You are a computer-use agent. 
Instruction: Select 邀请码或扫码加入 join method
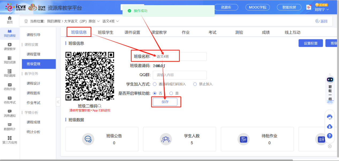(155, 84)
